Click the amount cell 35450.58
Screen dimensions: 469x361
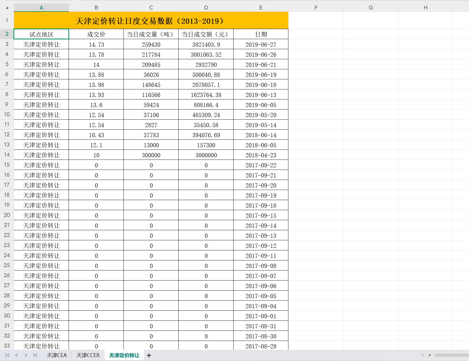tap(206, 125)
